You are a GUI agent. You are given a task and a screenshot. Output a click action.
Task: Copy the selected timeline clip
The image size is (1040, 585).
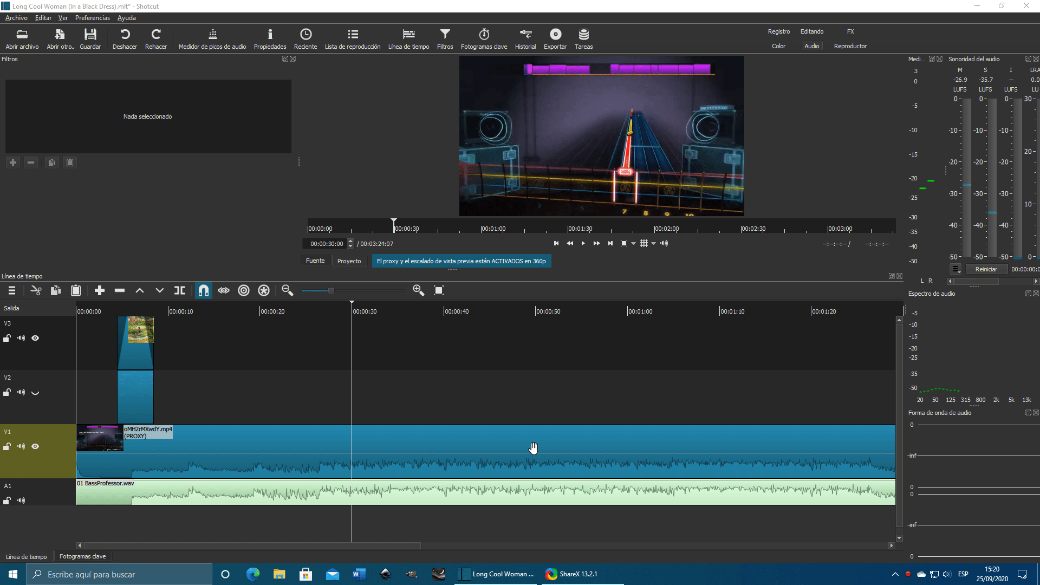point(55,290)
